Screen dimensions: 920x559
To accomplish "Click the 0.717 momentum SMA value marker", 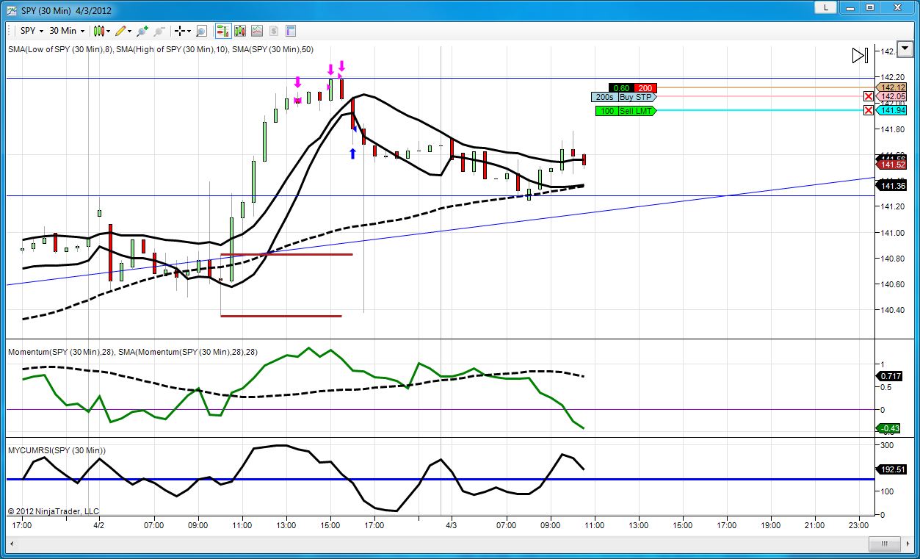I will click(x=889, y=376).
